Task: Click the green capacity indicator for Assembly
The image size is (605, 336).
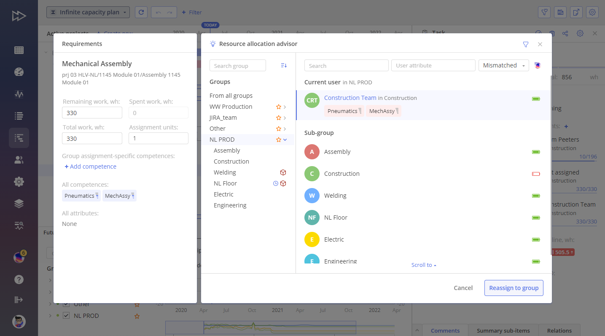Action: point(536,152)
